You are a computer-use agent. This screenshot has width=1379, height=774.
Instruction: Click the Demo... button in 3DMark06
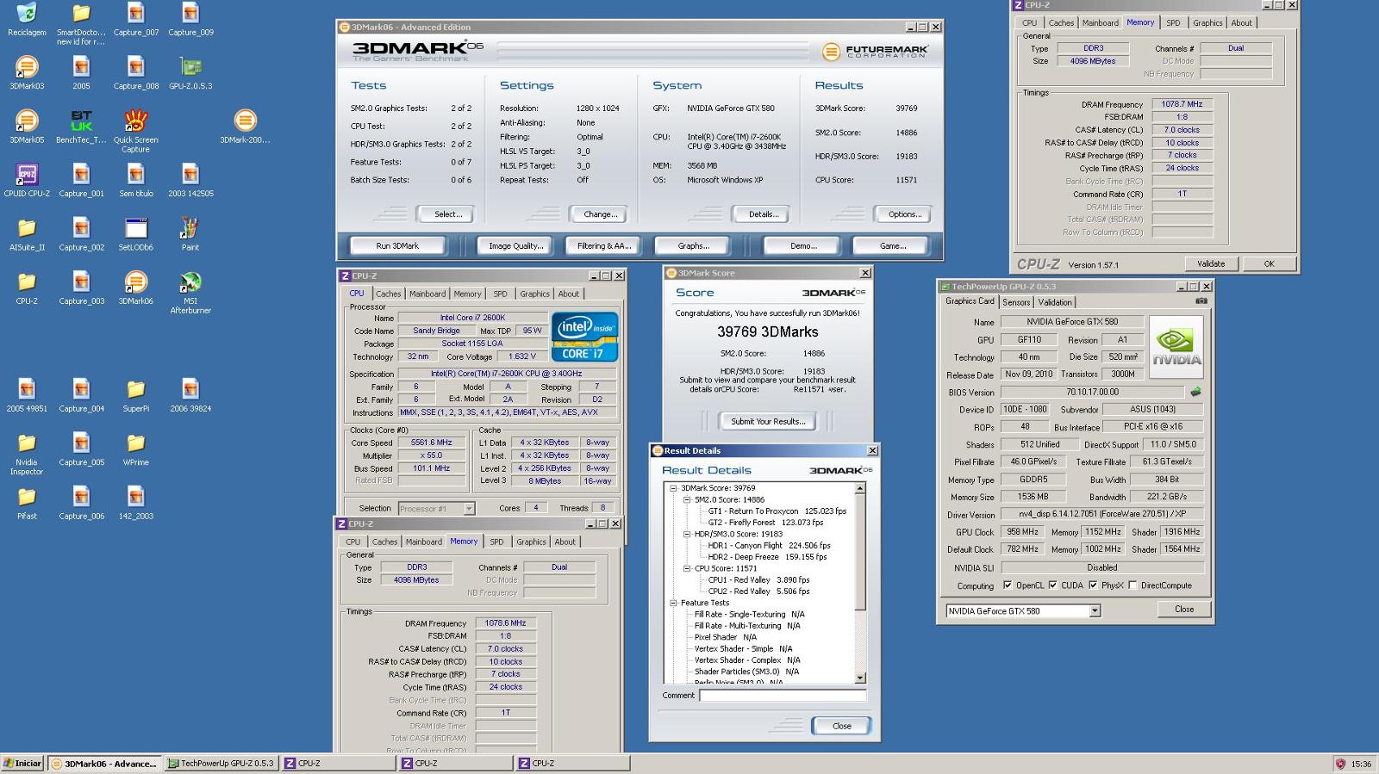(803, 246)
